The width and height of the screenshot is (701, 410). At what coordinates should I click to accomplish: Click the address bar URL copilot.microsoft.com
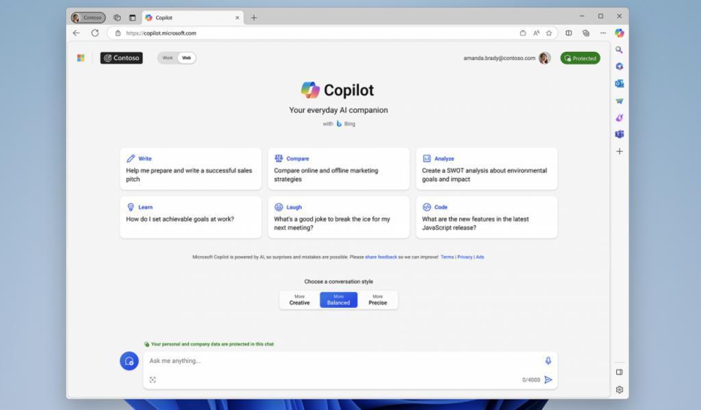[x=161, y=33]
